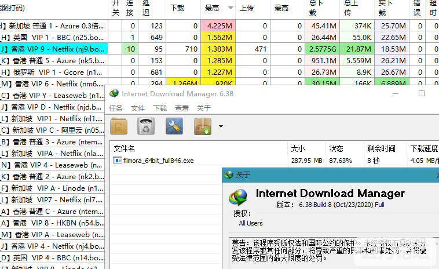Click file icon of filmora_64bit_full846.exe

pyautogui.click(x=117, y=160)
